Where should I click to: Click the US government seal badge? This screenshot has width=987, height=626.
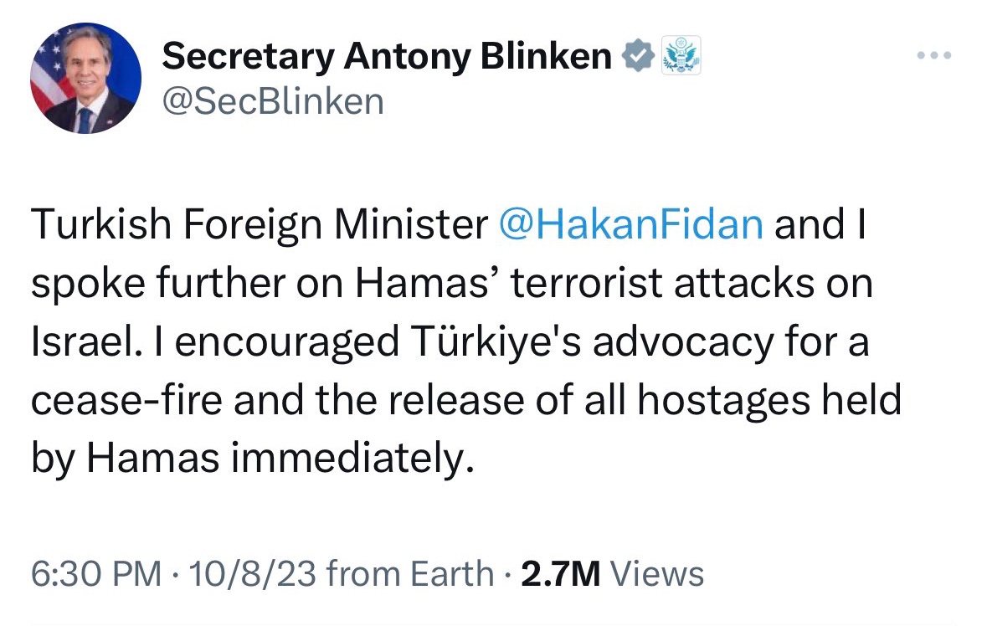tap(681, 56)
